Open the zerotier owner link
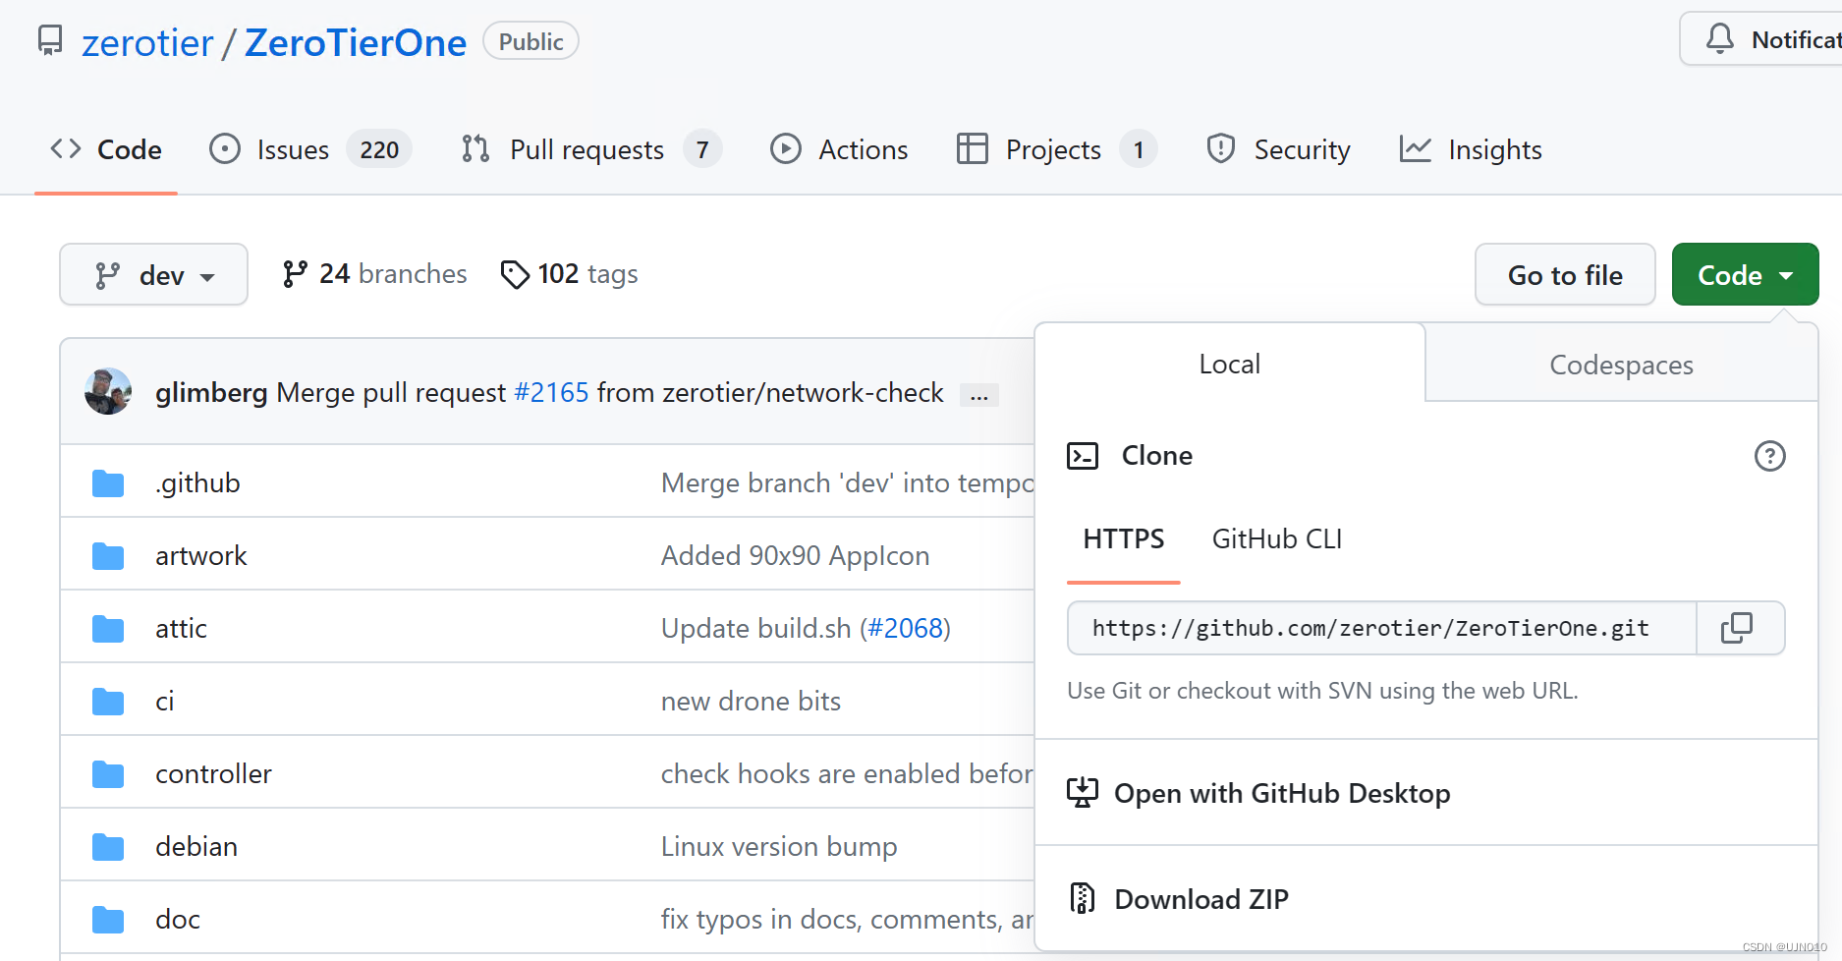This screenshot has width=1842, height=961. (147, 42)
